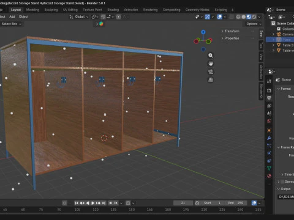Add a new workspace with the plus button

pyautogui.click(x=232, y=10)
